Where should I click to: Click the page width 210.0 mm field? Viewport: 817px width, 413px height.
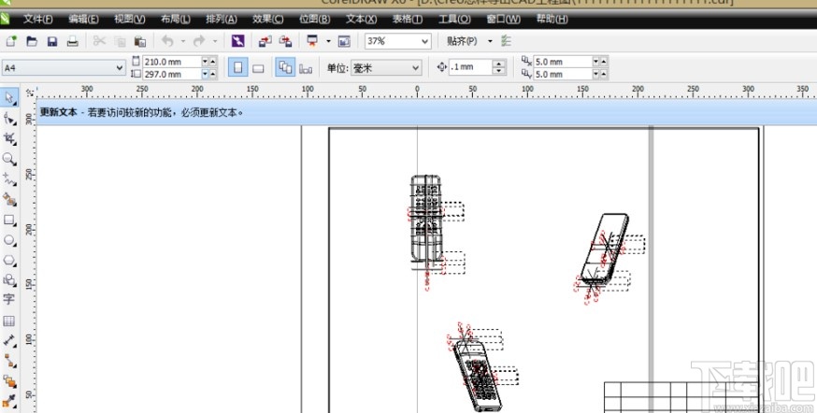171,62
